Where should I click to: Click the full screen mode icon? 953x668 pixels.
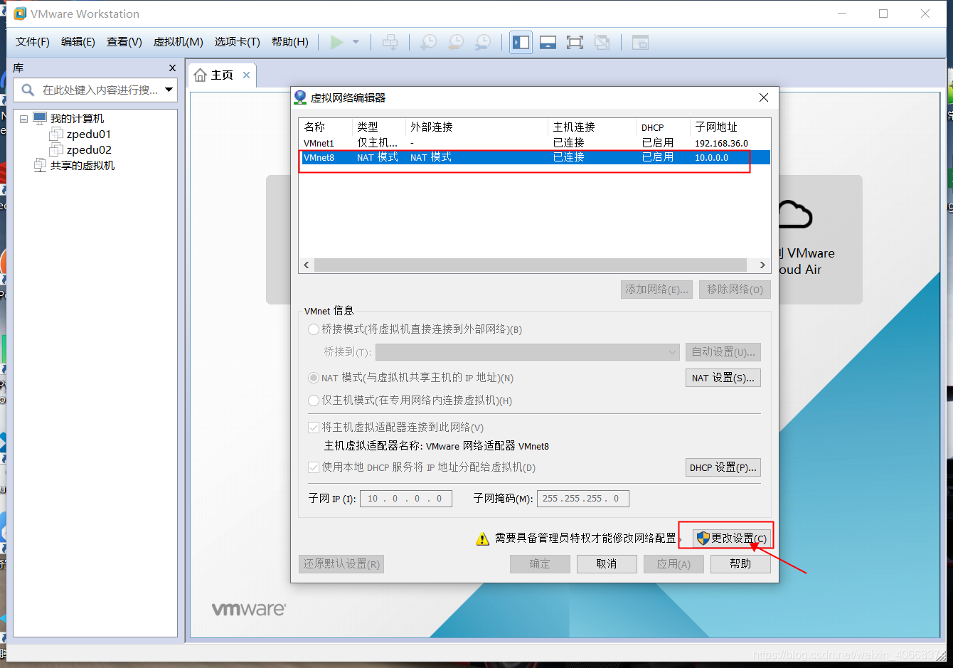pyautogui.click(x=575, y=43)
